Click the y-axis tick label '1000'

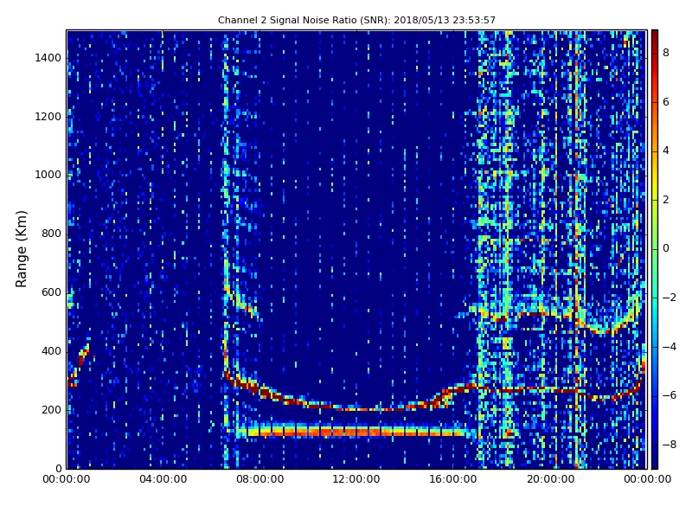click(48, 175)
